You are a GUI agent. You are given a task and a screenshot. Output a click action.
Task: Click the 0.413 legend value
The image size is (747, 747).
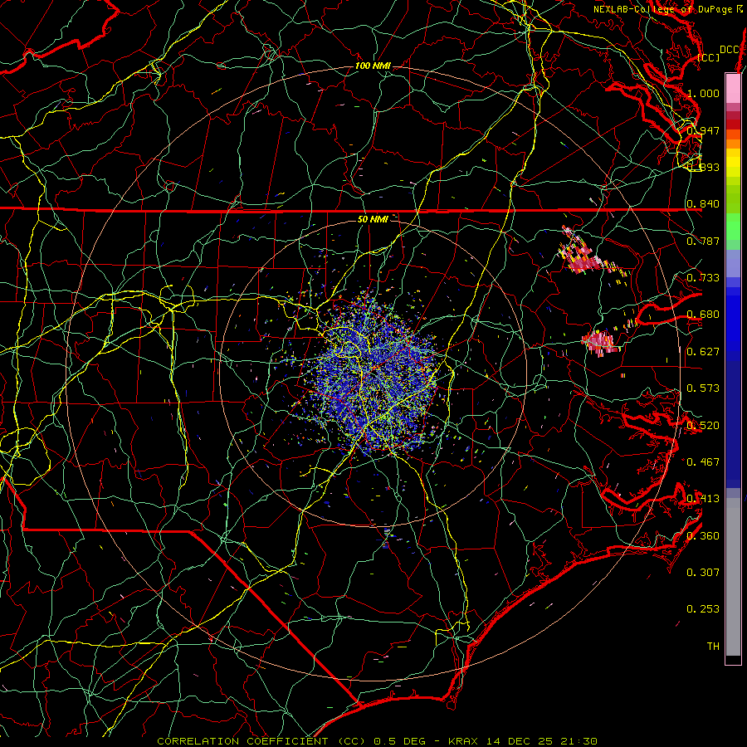703,499
